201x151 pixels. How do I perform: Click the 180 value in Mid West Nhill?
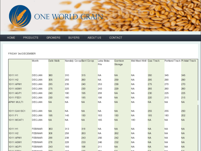pos(133,120)
